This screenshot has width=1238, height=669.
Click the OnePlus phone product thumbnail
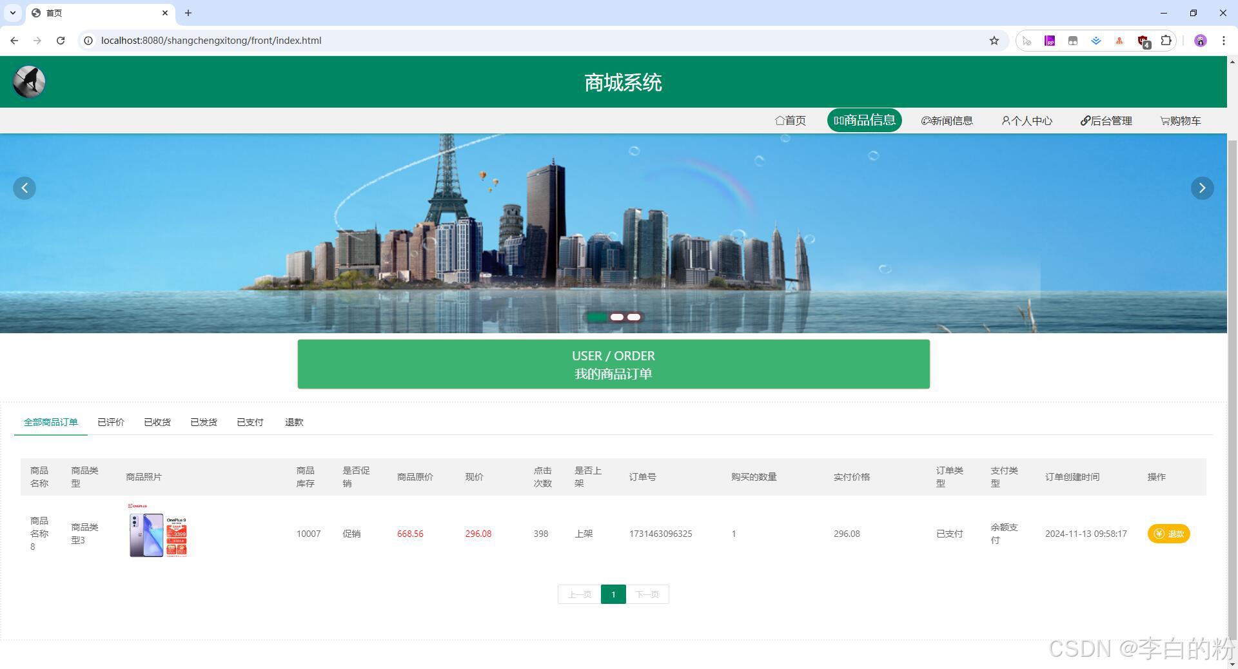(158, 530)
